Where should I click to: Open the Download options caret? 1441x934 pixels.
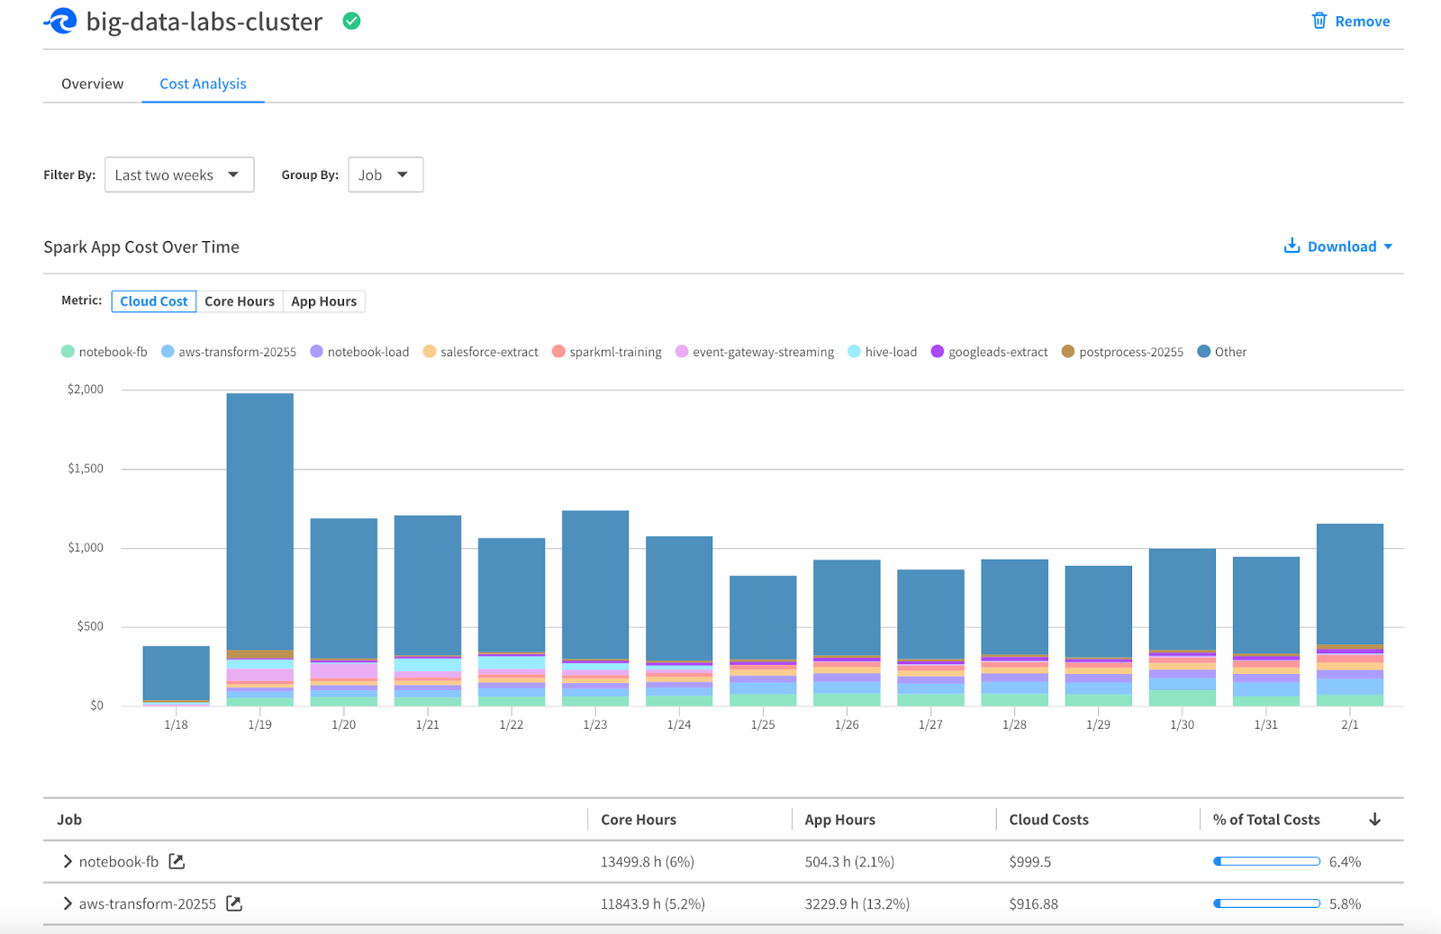click(1388, 247)
